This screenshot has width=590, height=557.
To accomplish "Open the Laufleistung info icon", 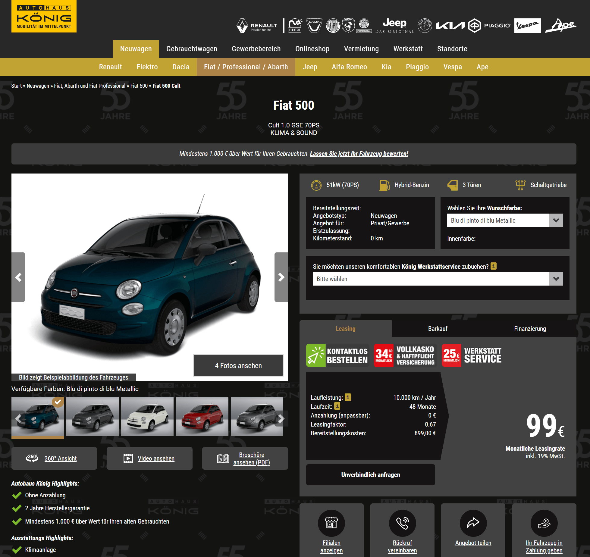I will click(348, 397).
